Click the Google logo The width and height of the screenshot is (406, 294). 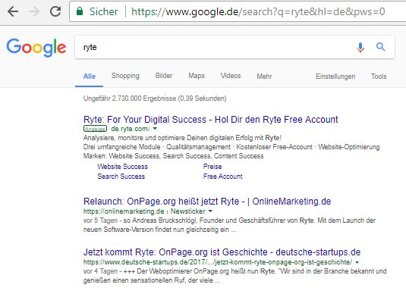tap(36, 48)
